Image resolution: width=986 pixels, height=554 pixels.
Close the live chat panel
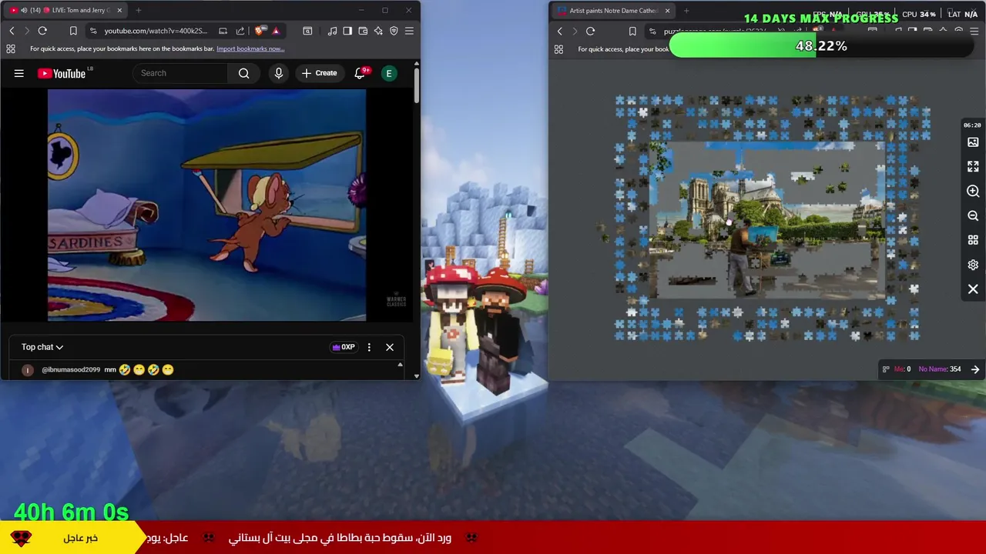click(390, 347)
